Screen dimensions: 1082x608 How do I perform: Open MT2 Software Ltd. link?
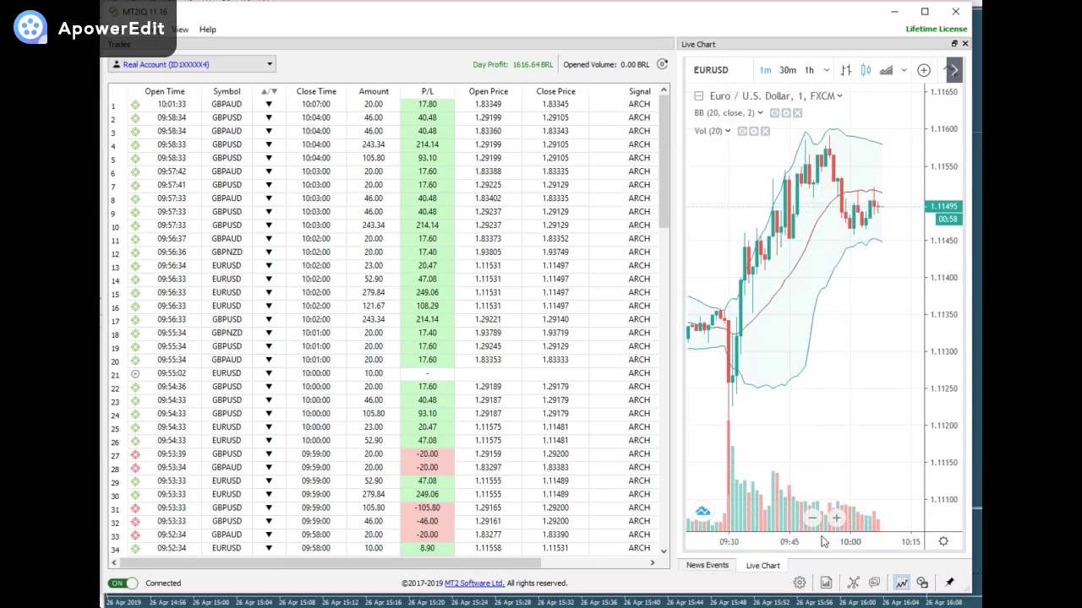tap(474, 583)
